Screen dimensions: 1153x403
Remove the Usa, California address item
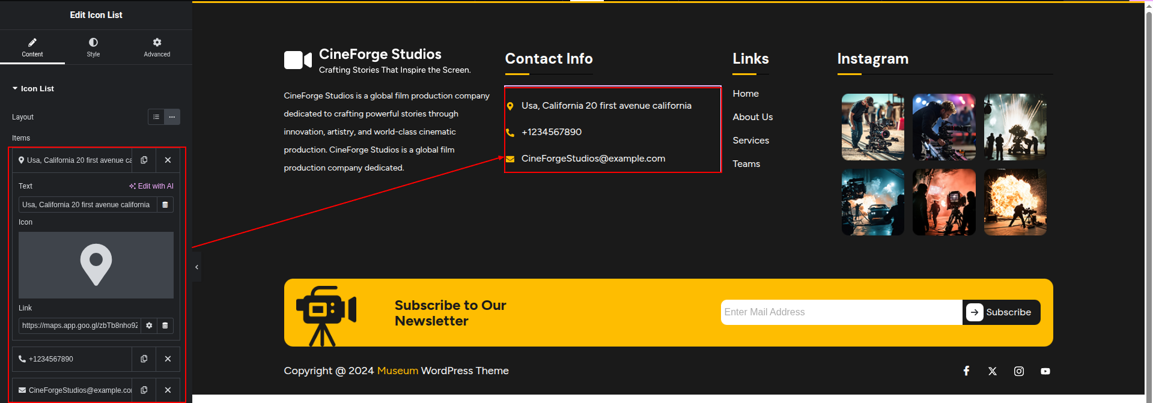[x=168, y=160]
